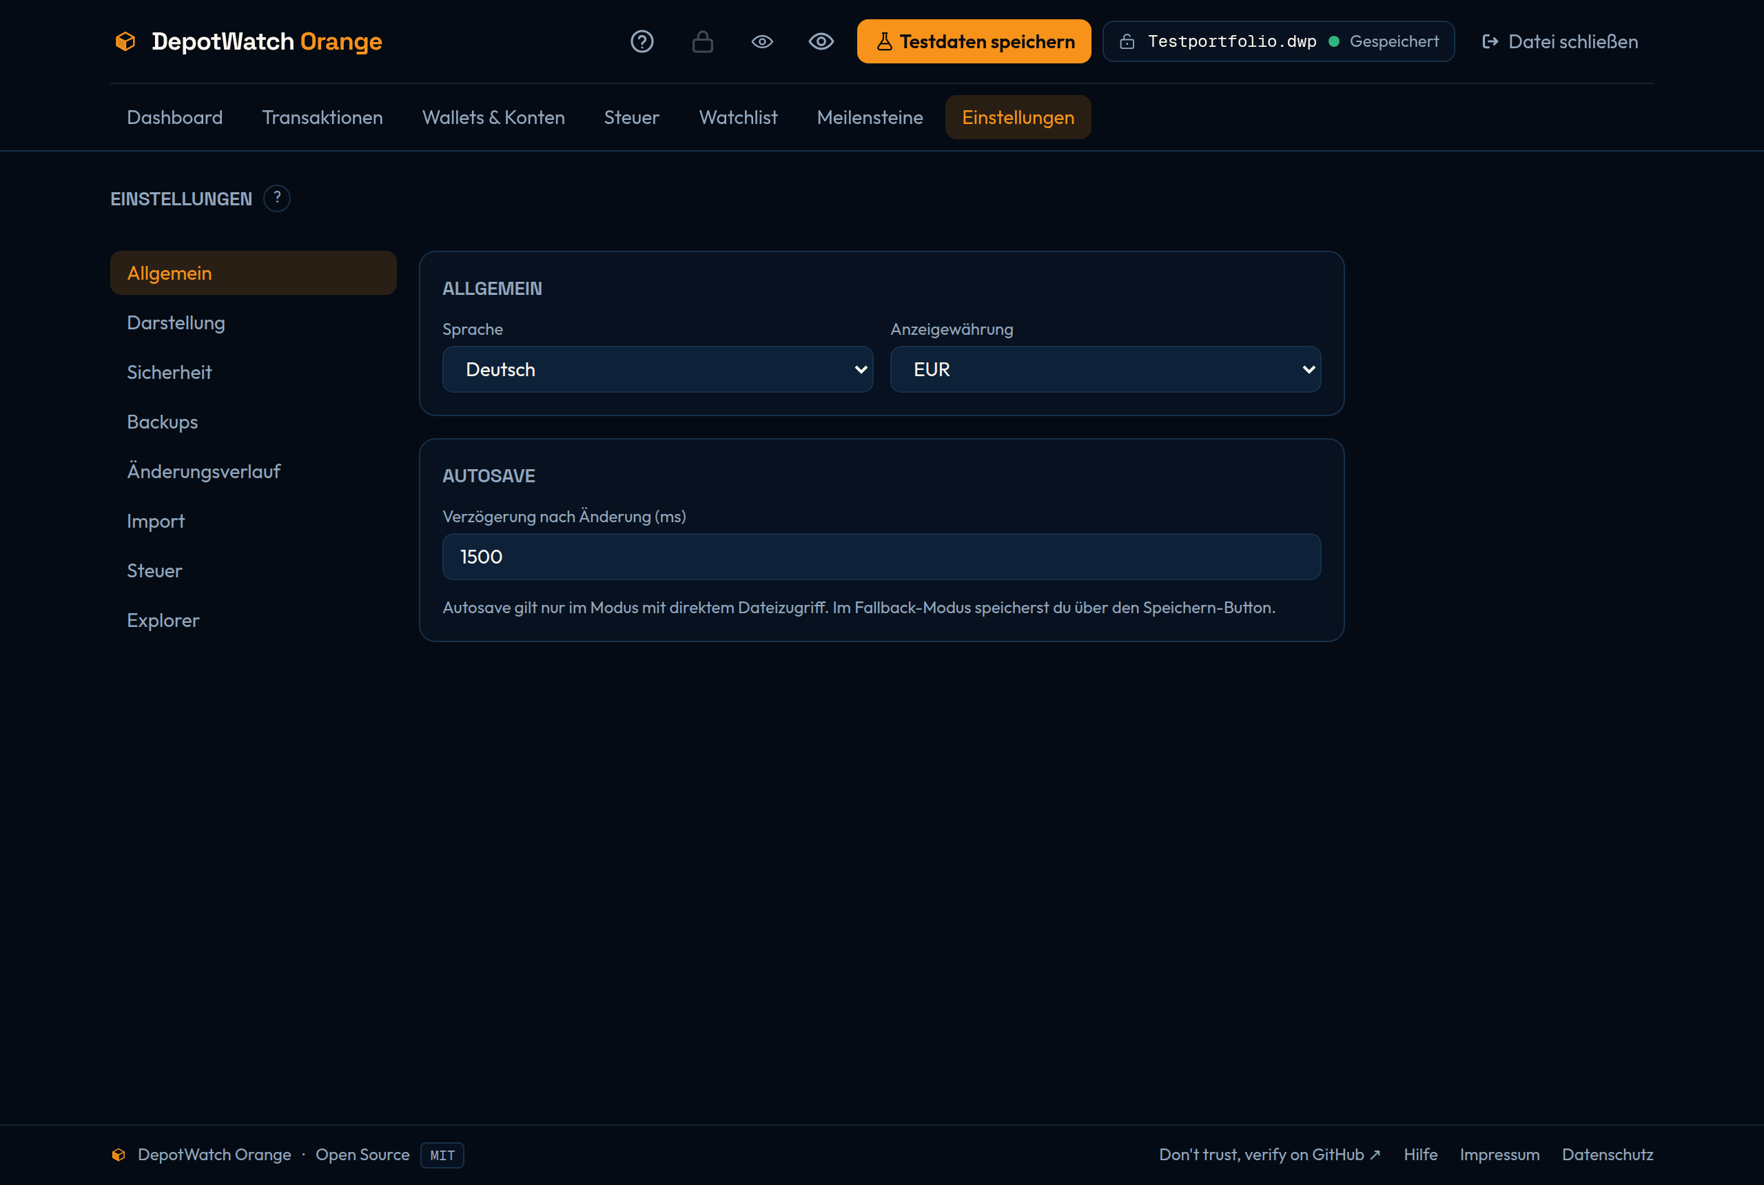Click the Hilfe footer link
The width and height of the screenshot is (1764, 1185).
click(1420, 1155)
